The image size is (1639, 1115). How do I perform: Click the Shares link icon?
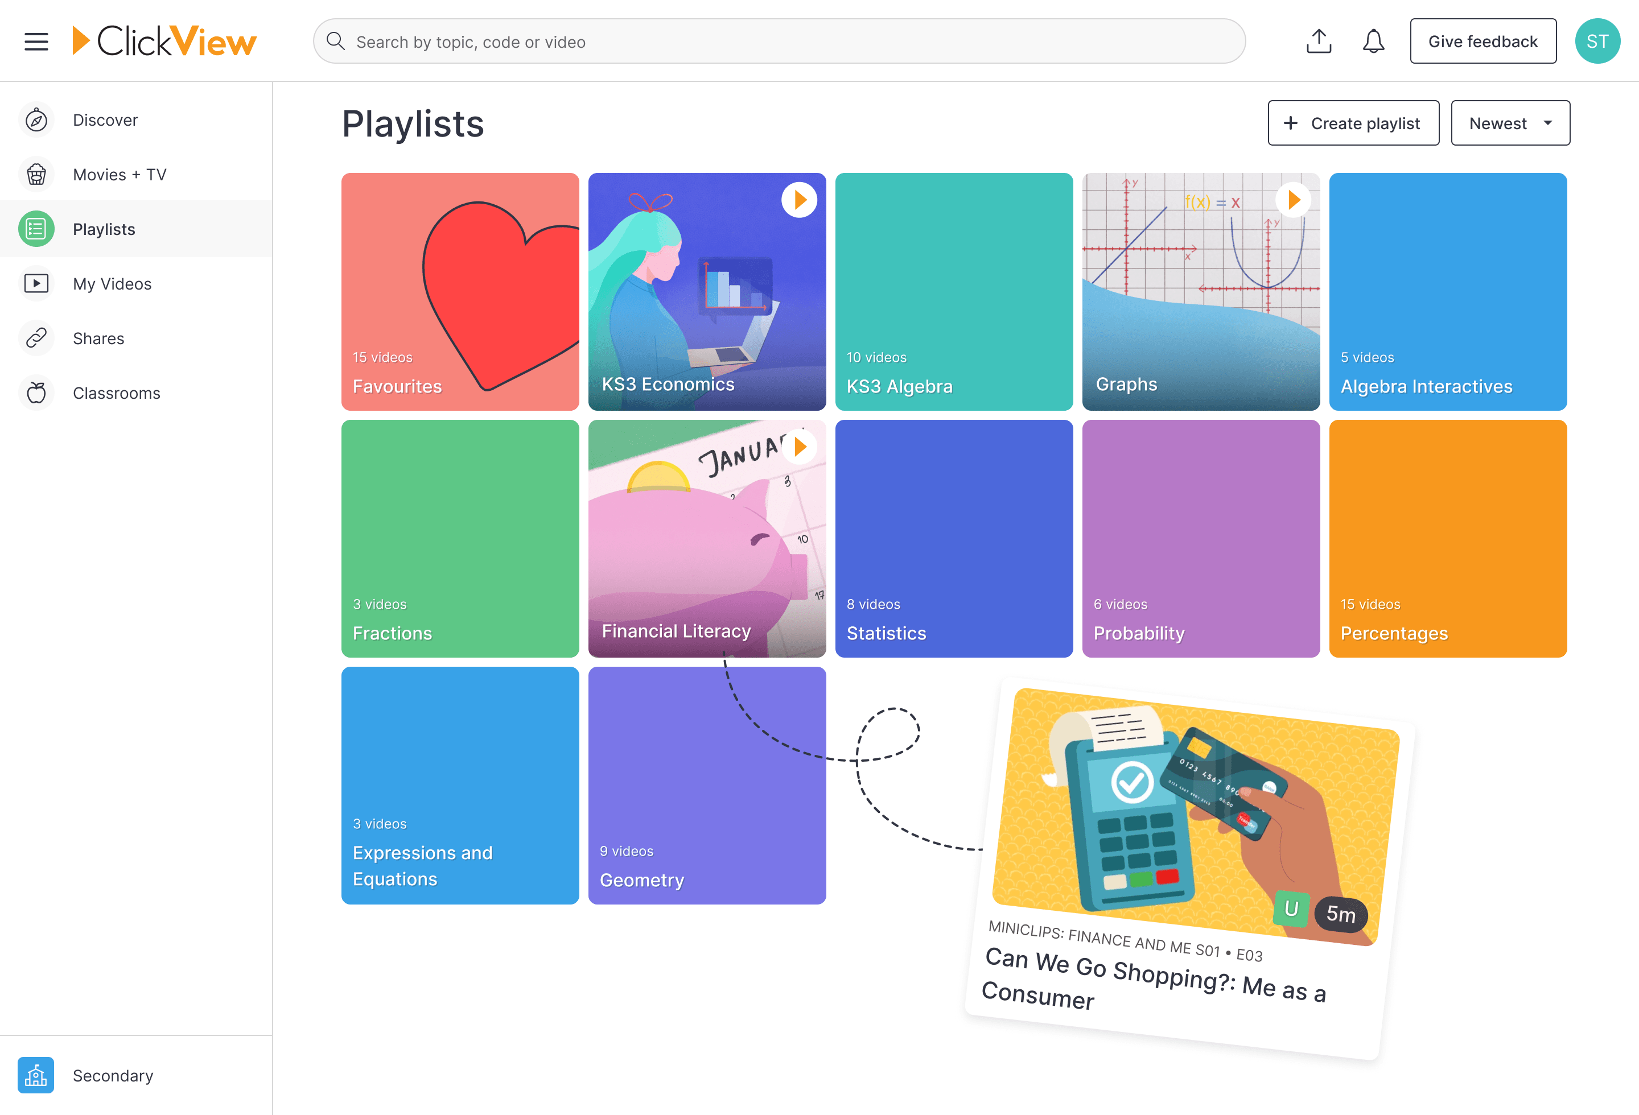tap(36, 337)
